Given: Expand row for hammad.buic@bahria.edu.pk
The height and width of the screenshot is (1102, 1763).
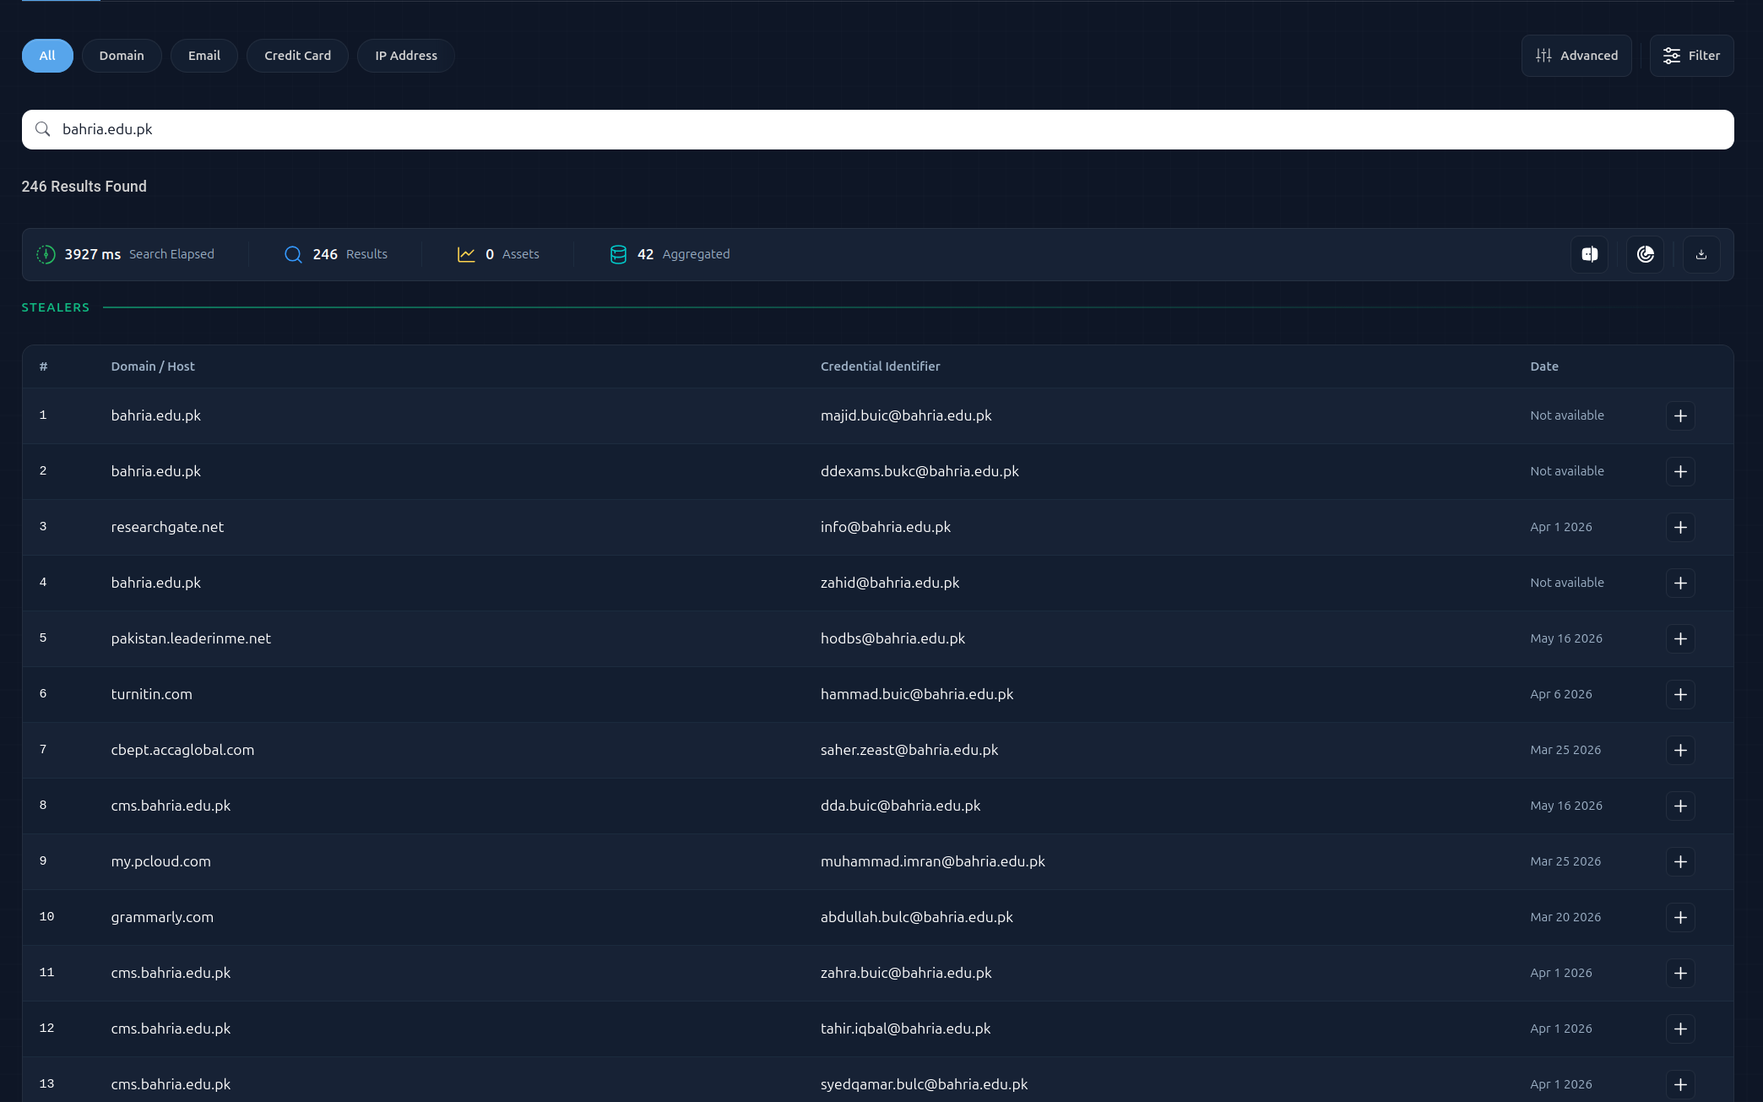Looking at the screenshot, I should 1680,694.
